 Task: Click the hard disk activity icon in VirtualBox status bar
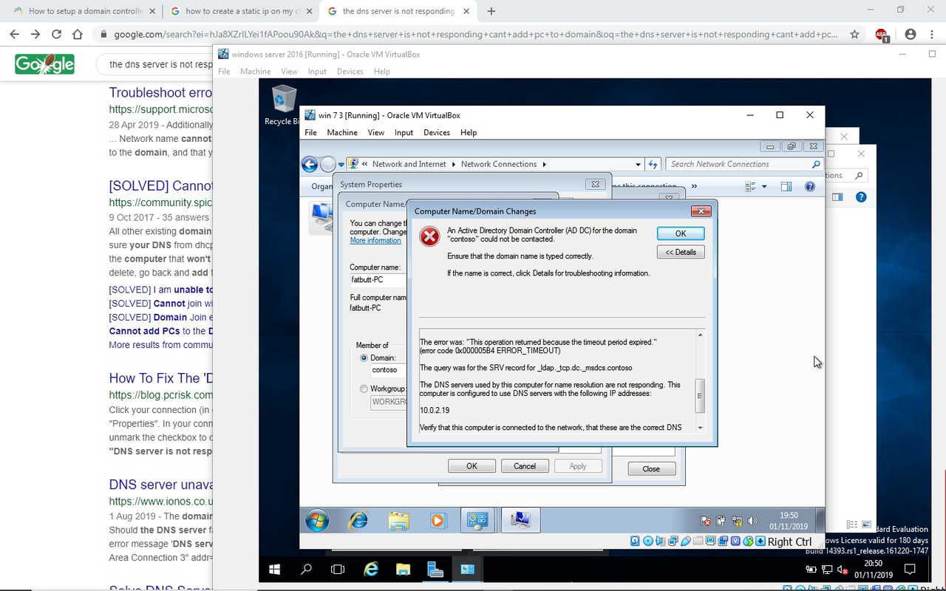635,540
